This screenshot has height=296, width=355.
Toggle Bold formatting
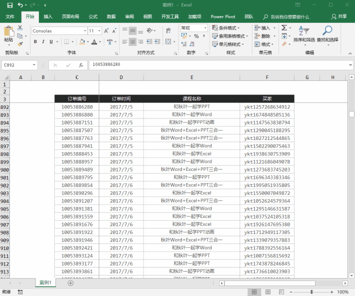[35, 41]
